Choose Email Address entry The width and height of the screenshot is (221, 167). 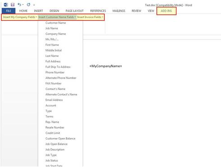[54, 100]
